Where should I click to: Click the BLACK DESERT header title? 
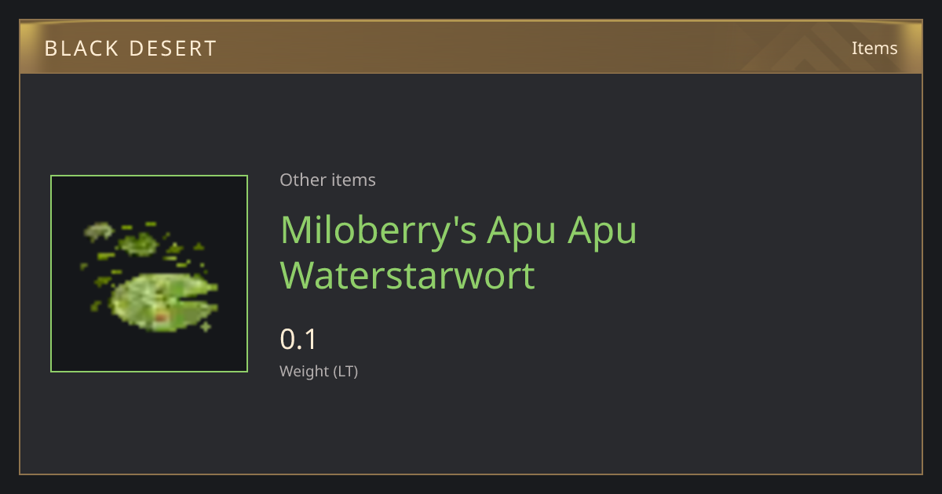click(130, 49)
